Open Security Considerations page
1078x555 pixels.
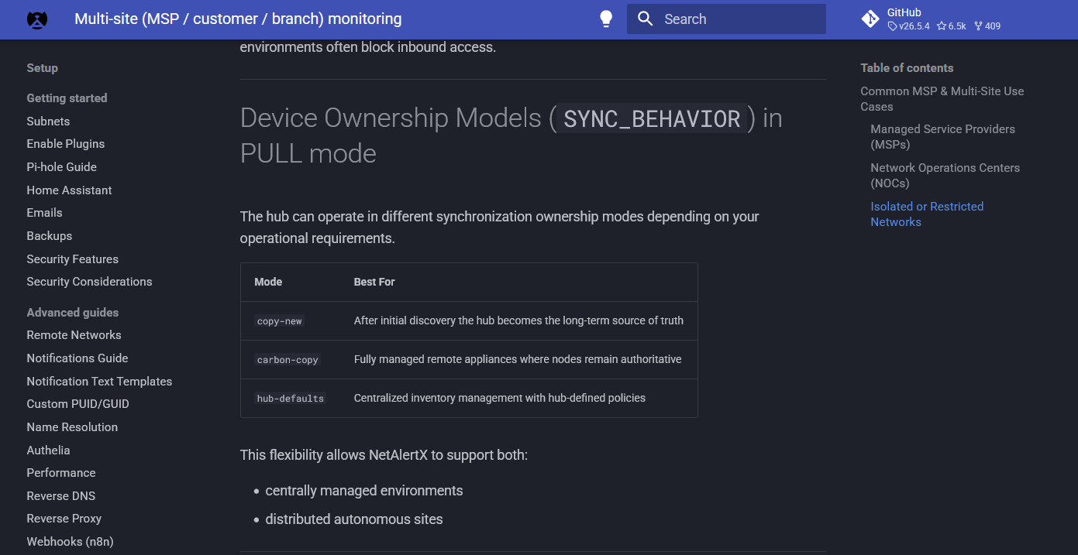tap(89, 282)
